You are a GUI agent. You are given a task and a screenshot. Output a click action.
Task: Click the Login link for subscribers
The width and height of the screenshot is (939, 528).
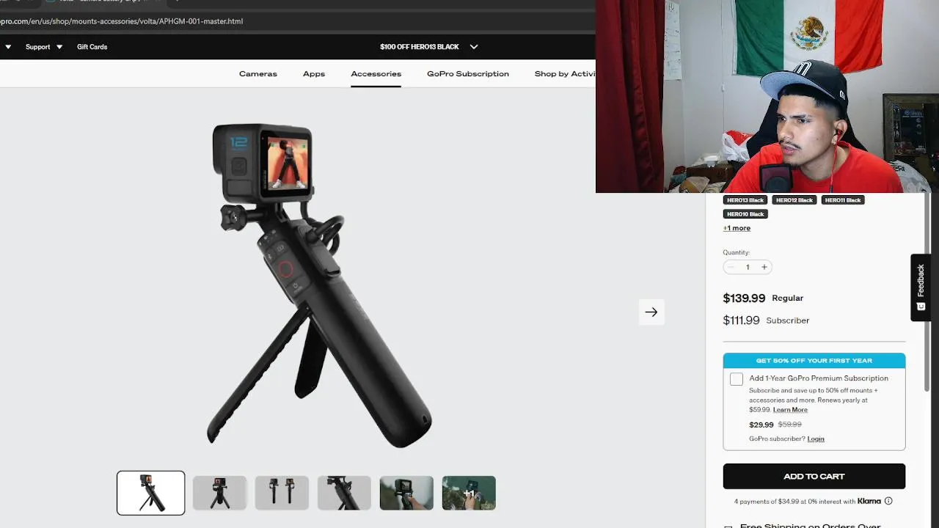point(816,439)
